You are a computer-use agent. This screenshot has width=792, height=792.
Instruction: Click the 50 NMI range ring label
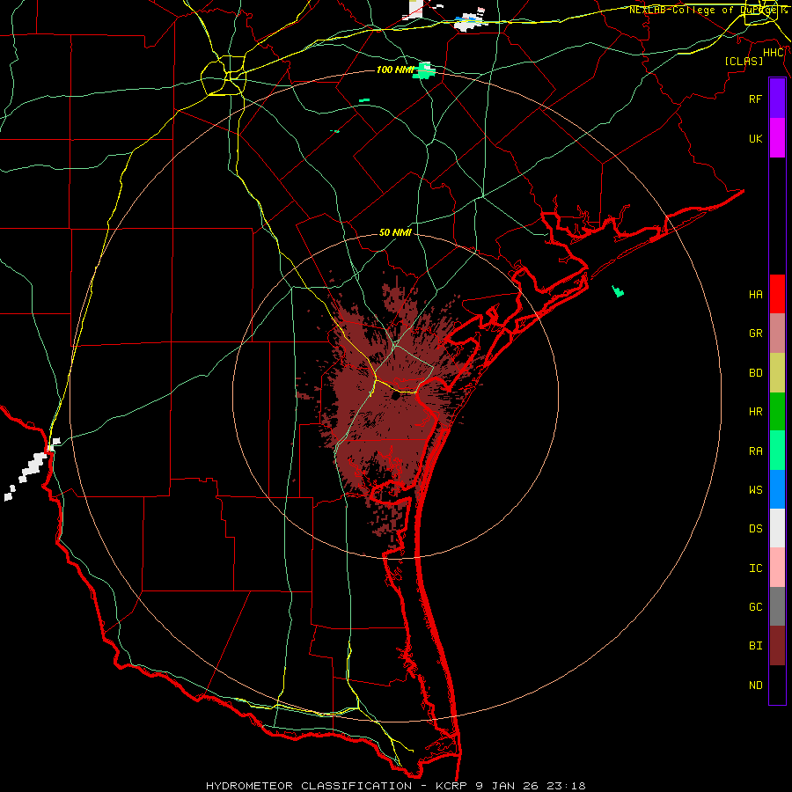395,232
